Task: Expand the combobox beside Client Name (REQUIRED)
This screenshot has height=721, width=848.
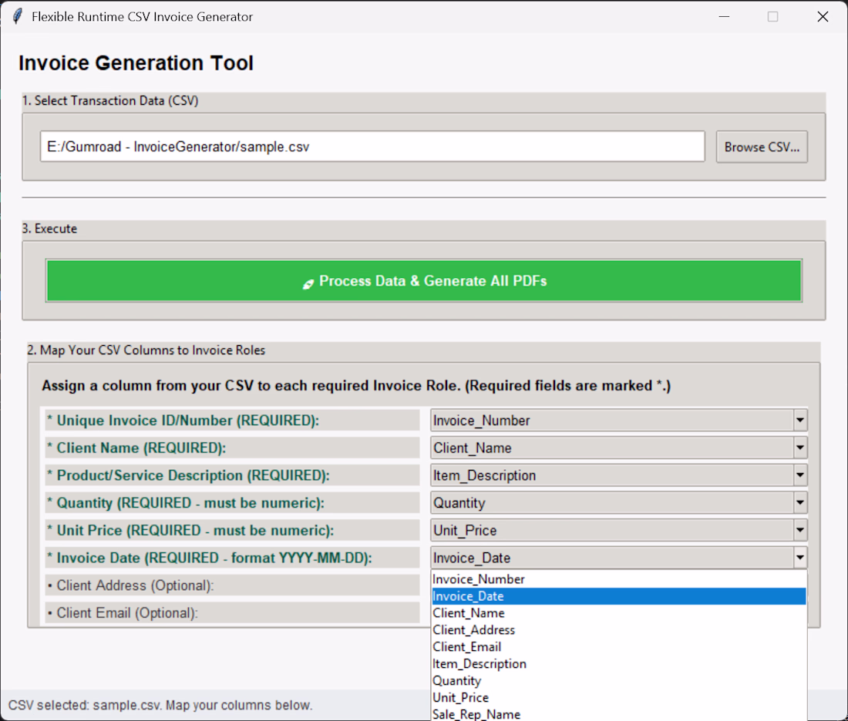Action: [799, 448]
